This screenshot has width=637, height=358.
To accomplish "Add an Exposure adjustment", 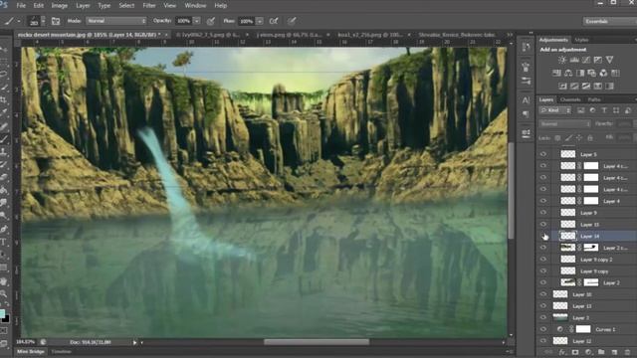I will coord(597,60).
